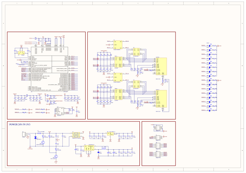246x173 pixels.
Task: Select the third header connector in bottom-right block
Action: pos(158,146)
